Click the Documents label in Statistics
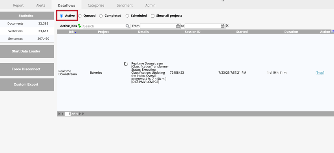 [15, 24]
